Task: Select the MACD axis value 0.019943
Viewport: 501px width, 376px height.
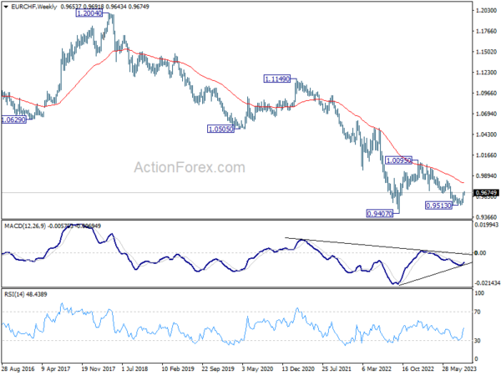Action: tap(487, 225)
